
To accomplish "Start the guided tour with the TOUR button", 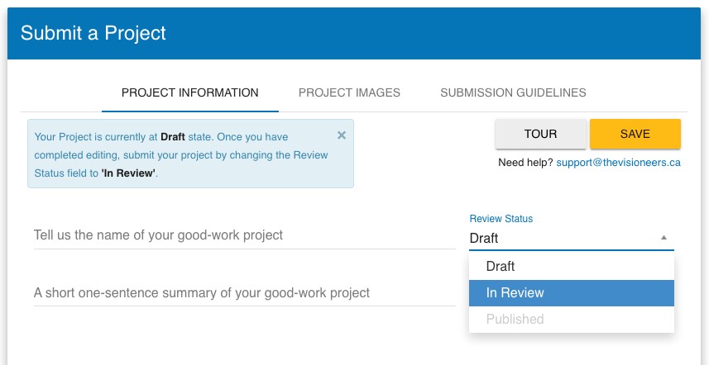I will [x=540, y=134].
